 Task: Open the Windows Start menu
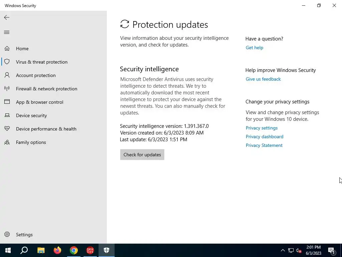coord(8,250)
